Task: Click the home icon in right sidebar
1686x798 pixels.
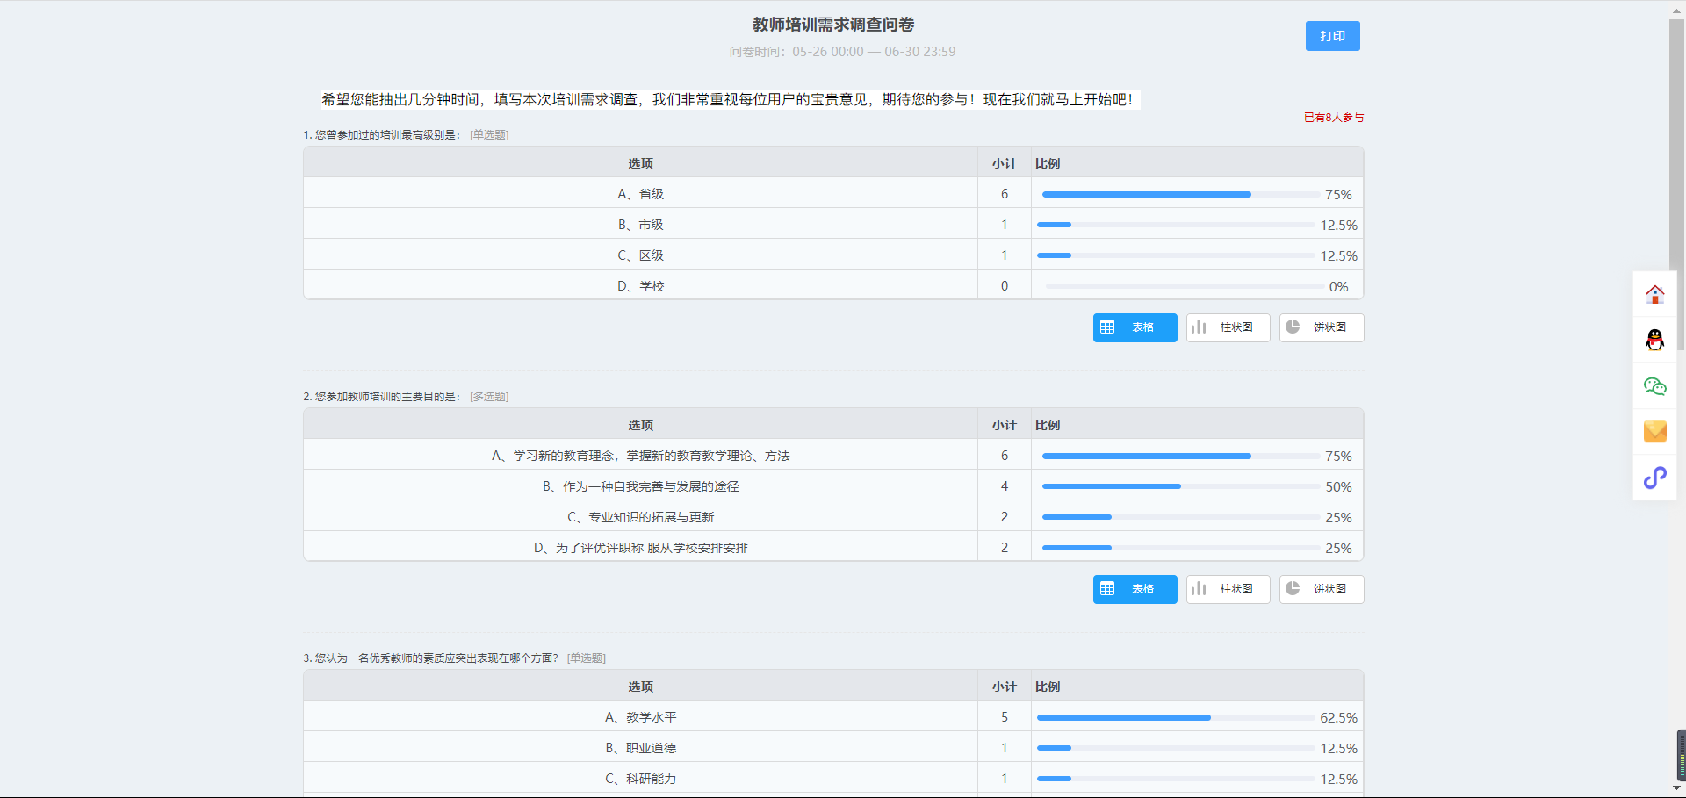Action: (x=1654, y=294)
